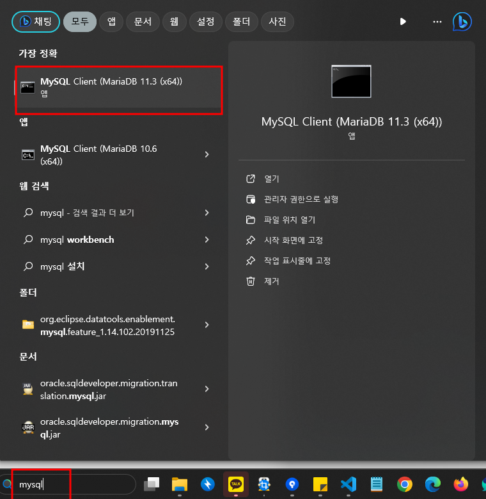Click the search magnifier icon beside mysql workbench
The width and height of the screenshot is (486, 499).
point(28,240)
